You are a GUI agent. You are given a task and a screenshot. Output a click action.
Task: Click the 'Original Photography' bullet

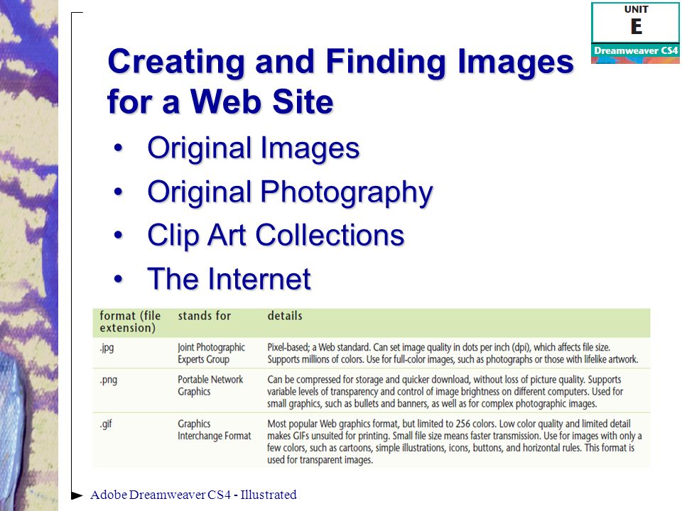pyautogui.click(x=290, y=192)
